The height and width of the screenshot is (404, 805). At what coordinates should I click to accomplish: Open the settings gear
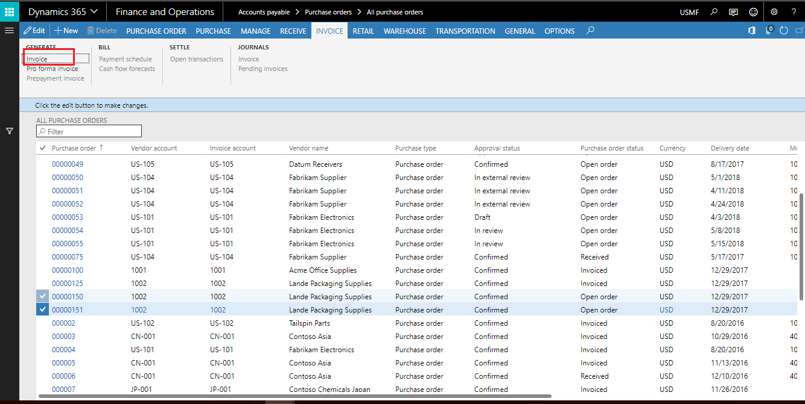coord(774,11)
